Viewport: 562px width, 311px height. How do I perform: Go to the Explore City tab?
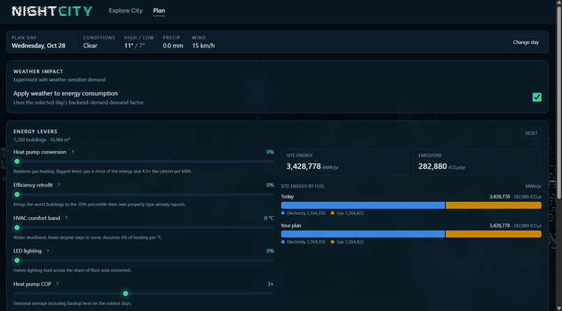(x=126, y=10)
